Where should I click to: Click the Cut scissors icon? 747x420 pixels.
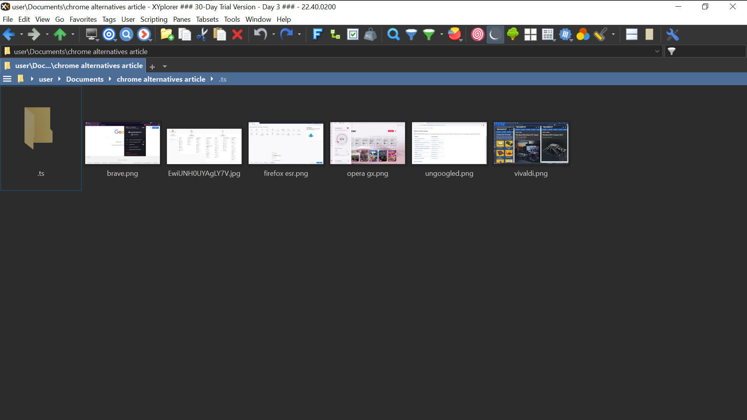pos(202,35)
